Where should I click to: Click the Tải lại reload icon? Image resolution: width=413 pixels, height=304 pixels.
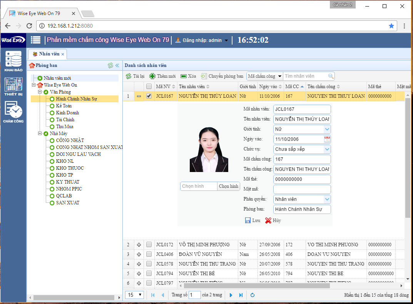tap(128, 76)
